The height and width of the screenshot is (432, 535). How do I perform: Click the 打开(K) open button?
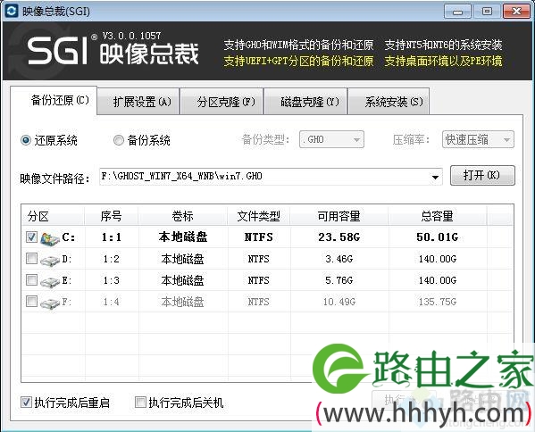click(x=482, y=175)
